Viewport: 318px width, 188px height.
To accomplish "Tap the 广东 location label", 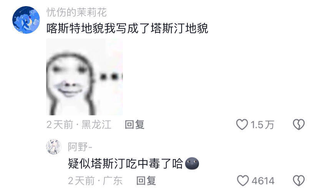I will click(113, 180).
